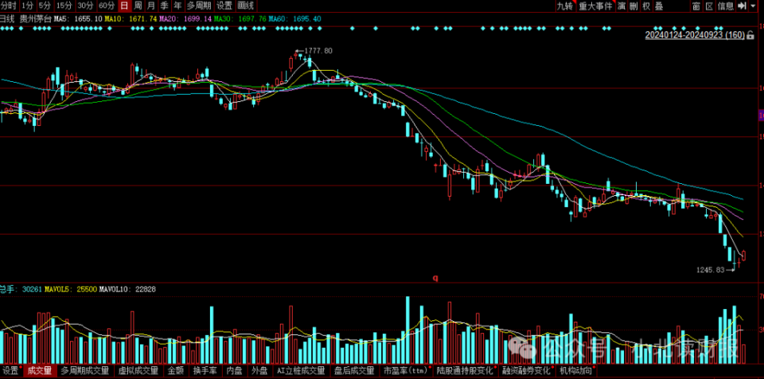Select the 60分 period tab
Image resolution: width=764 pixels, height=379 pixels.
click(107, 6)
